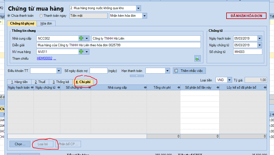The image size is (274, 155).
Task: Open the Ngày hạch toán date picker
Action: pos(260,38)
